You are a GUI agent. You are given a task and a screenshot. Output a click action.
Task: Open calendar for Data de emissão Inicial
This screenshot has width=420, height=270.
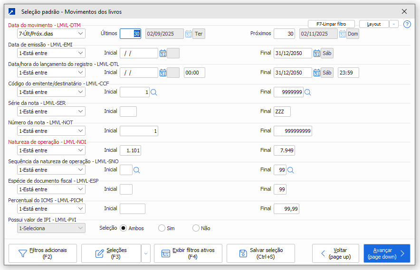pyautogui.click(x=162, y=53)
